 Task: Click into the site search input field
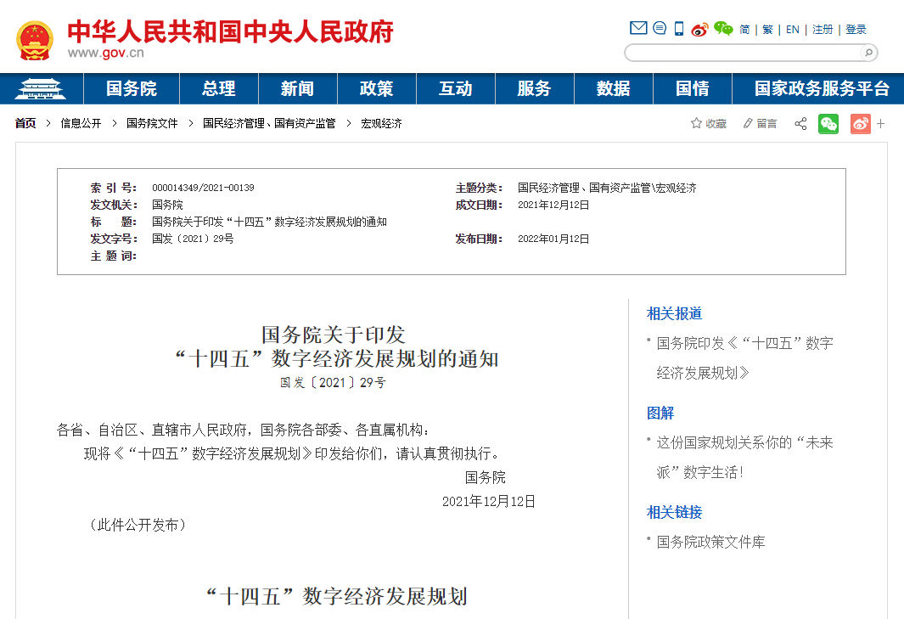(x=743, y=53)
